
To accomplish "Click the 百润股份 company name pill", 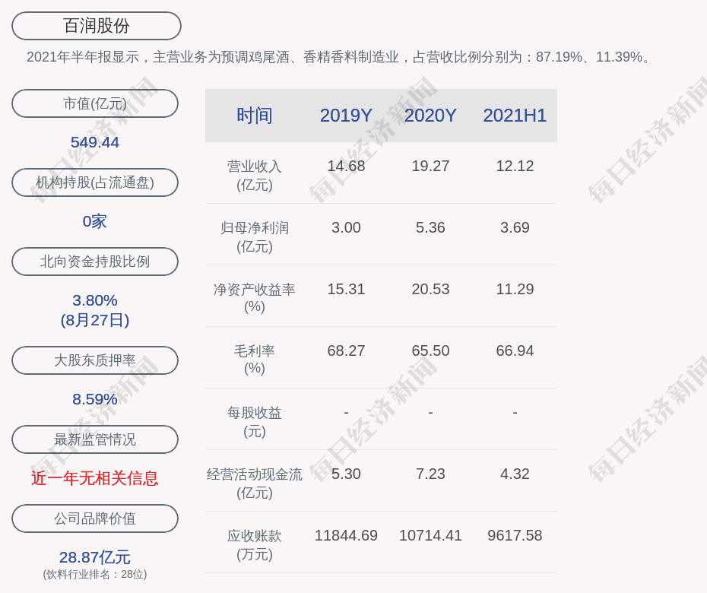I will (97, 26).
